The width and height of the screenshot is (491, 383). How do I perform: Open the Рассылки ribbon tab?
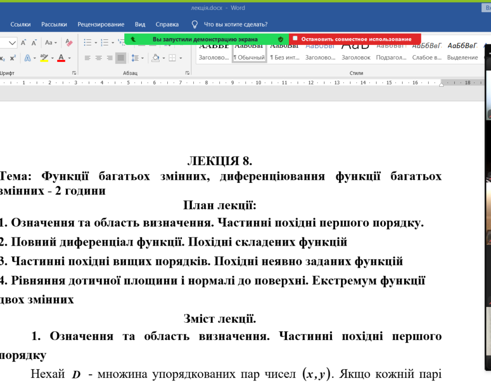[x=54, y=25]
